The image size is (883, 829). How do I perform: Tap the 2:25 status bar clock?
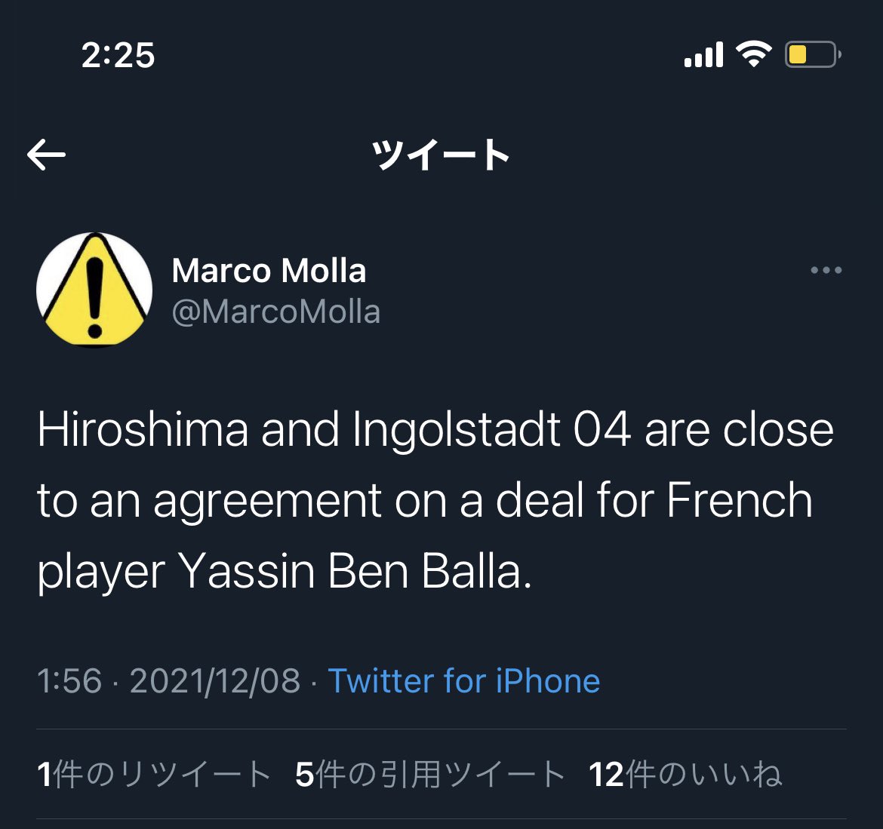point(118,56)
